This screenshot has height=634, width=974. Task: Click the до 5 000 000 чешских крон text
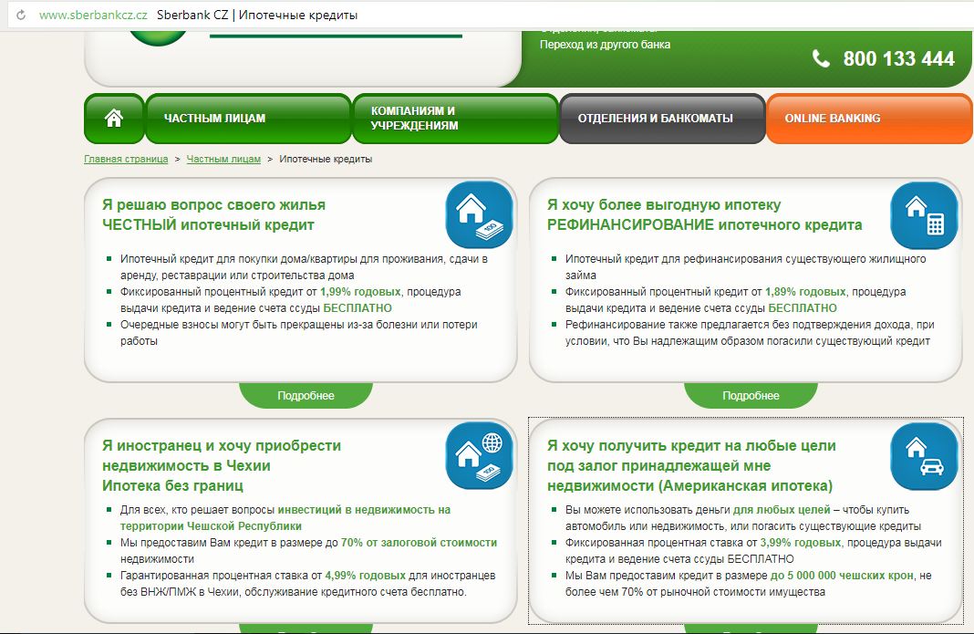click(x=842, y=576)
